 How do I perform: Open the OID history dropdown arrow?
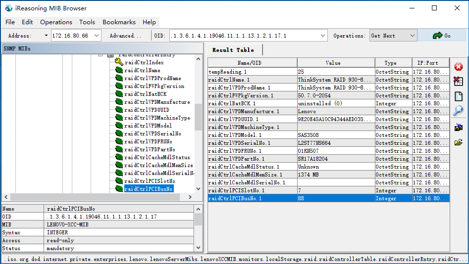pyautogui.click(x=323, y=36)
